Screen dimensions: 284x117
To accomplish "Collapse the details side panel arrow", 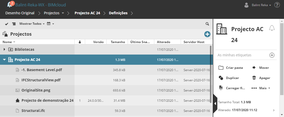I will point(215,103).
